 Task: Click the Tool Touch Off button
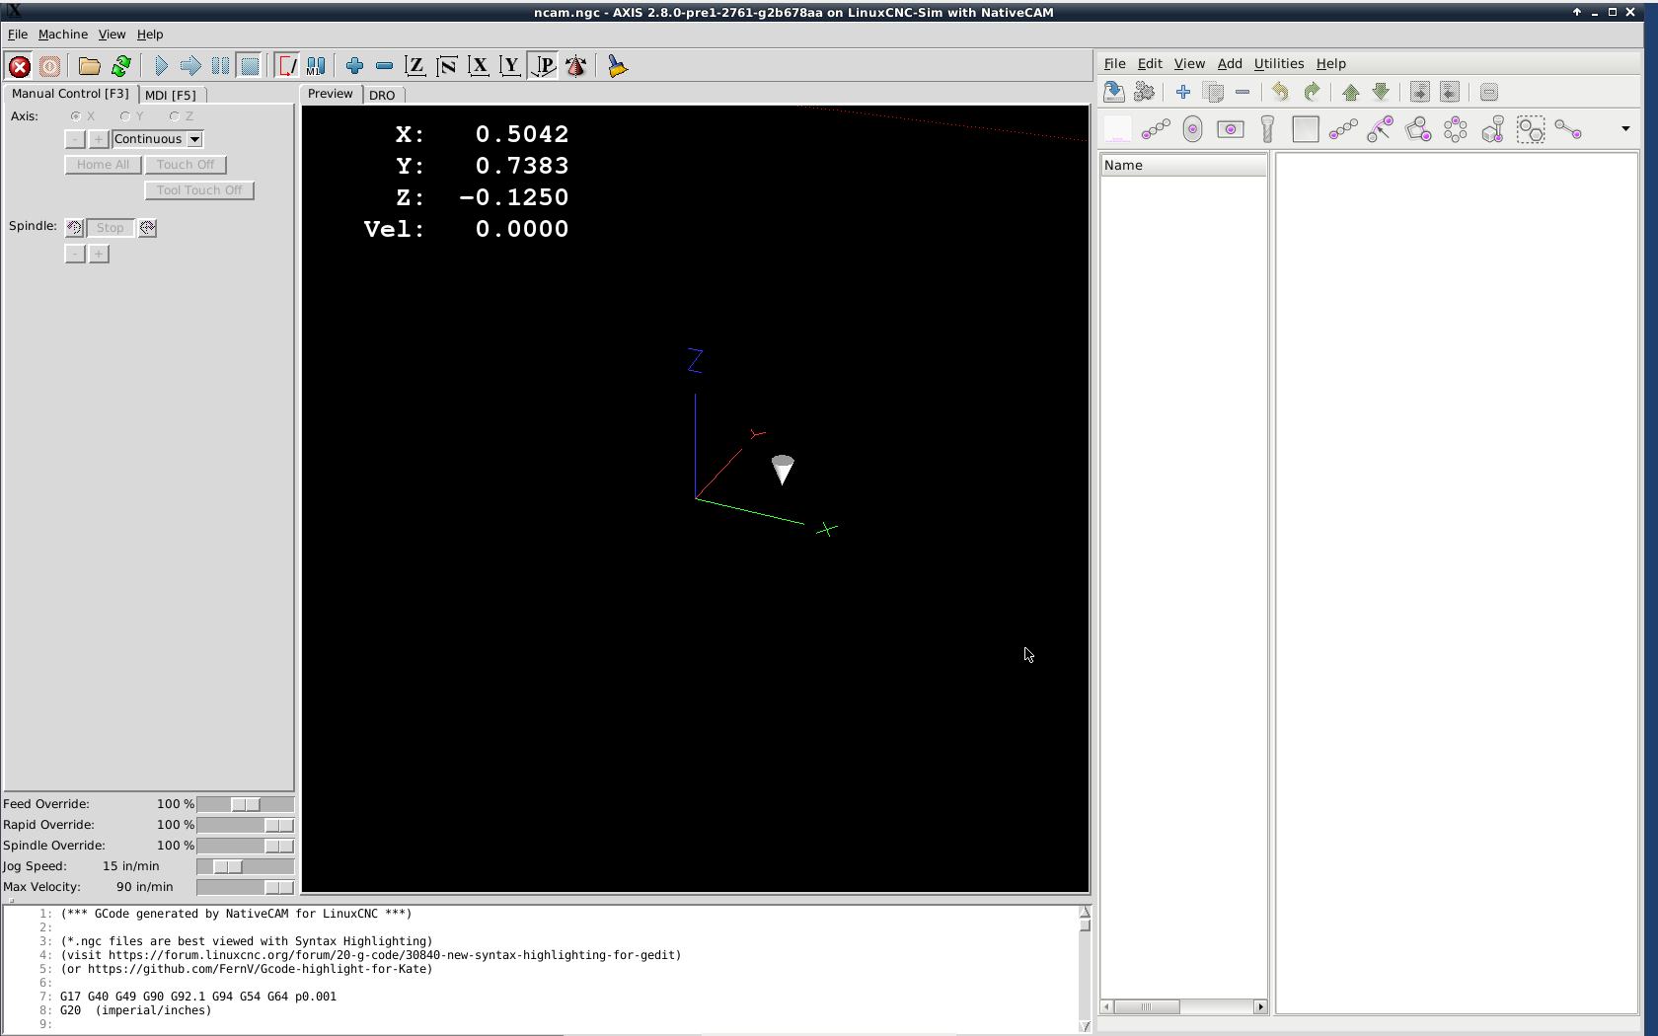[x=199, y=190]
